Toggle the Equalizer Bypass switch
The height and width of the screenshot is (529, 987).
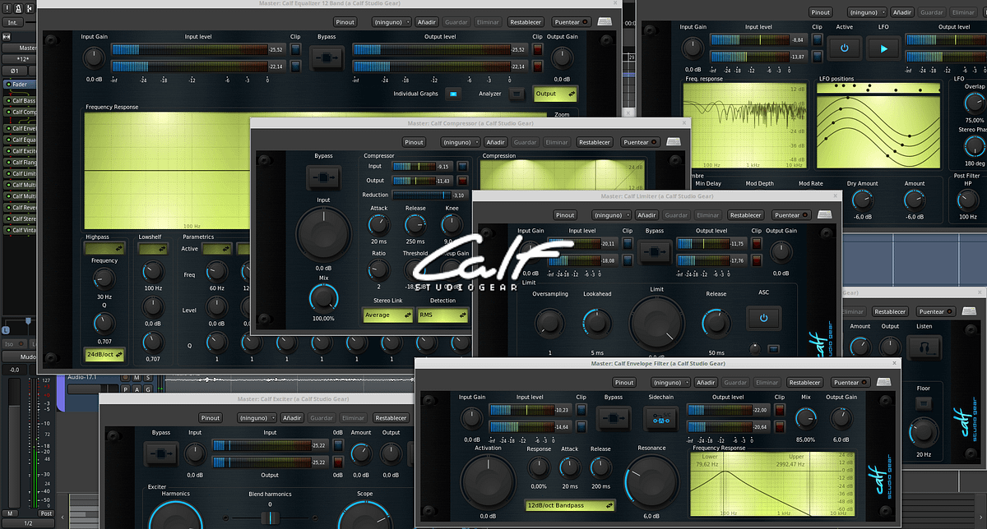point(327,57)
